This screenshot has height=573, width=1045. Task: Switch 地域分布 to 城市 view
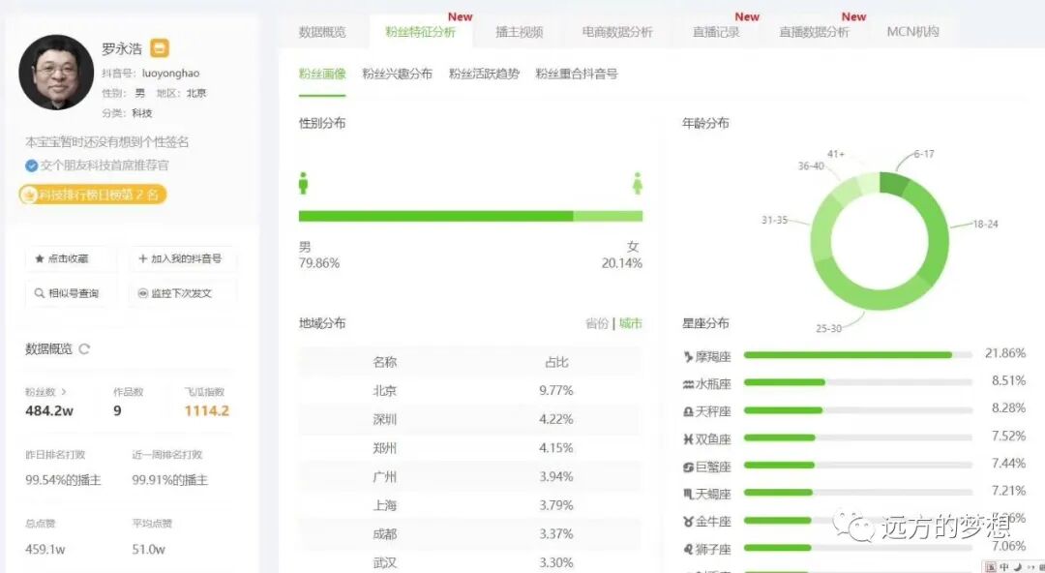pos(631,323)
